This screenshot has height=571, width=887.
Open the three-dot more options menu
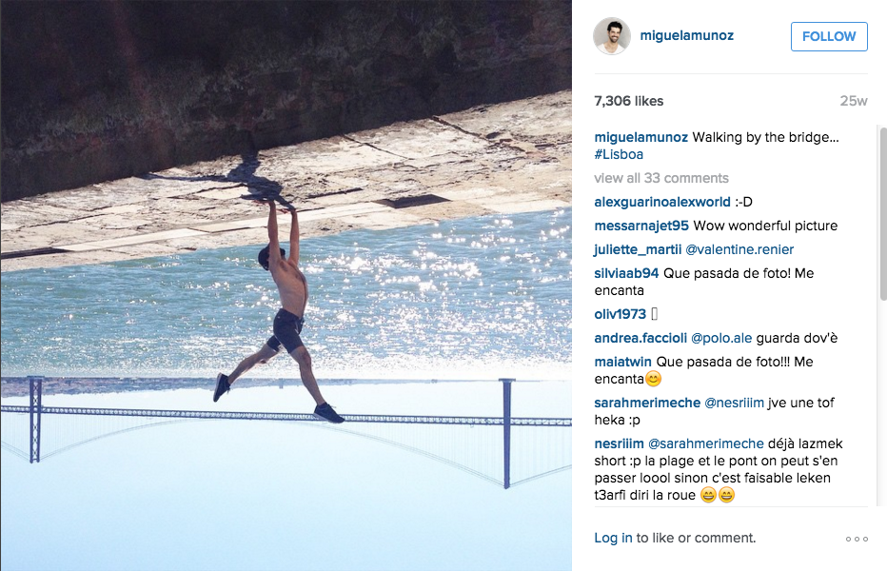coord(857,539)
